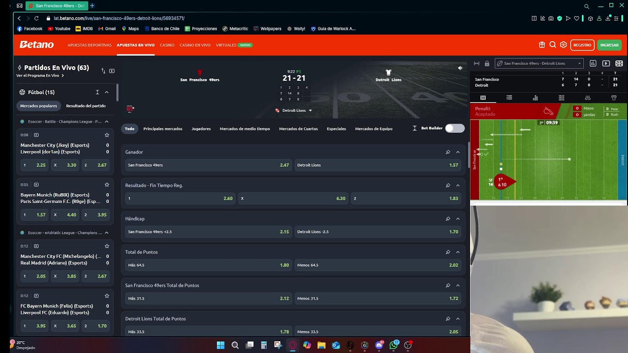Click the browser ad-blocker shield icon
Image resolution: width=628 pixels, height=353 pixels.
pyautogui.click(x=559, y=18)
